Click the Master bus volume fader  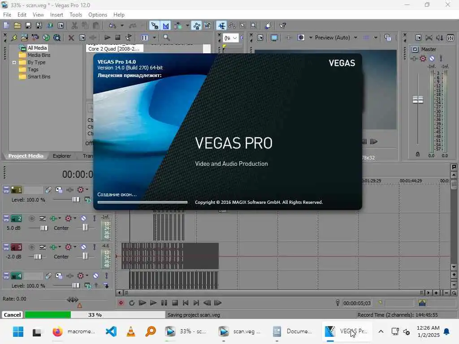tap(418, 100)
